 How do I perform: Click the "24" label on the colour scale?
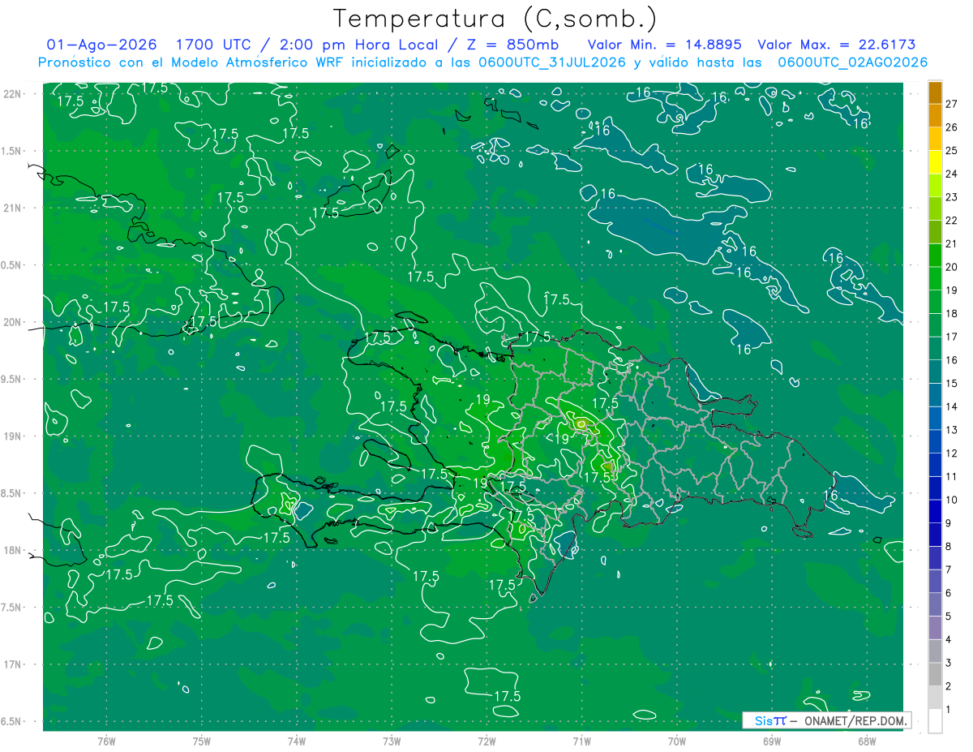click(952, 174)
